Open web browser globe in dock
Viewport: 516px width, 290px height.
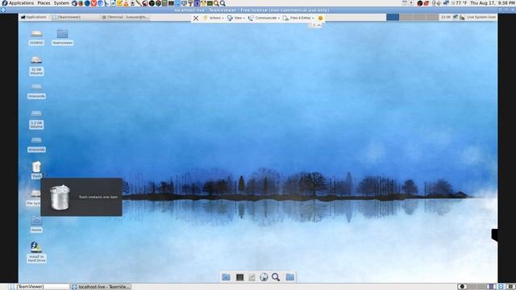[264, 277]
